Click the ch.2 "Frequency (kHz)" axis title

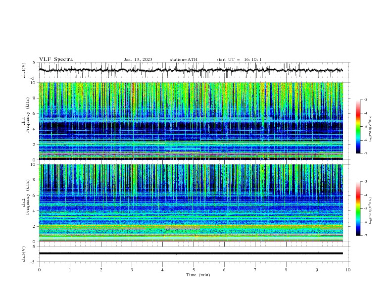tap(27, 197)
